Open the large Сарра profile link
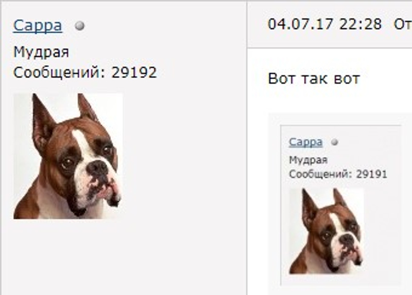This screenshot has width=412, height=295. click(38, 26)
